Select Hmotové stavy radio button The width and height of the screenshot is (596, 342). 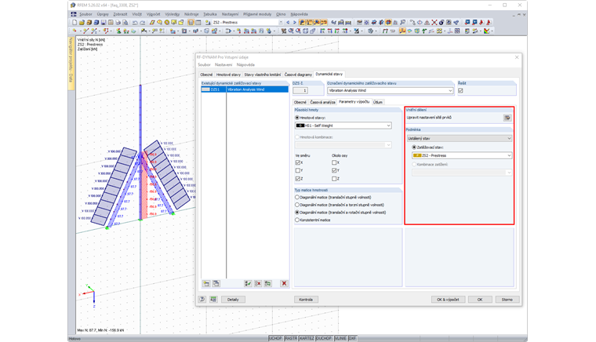[297, 118]
